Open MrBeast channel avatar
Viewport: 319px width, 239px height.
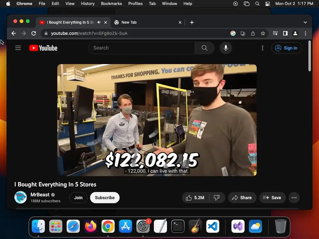(x=21, y=197)
